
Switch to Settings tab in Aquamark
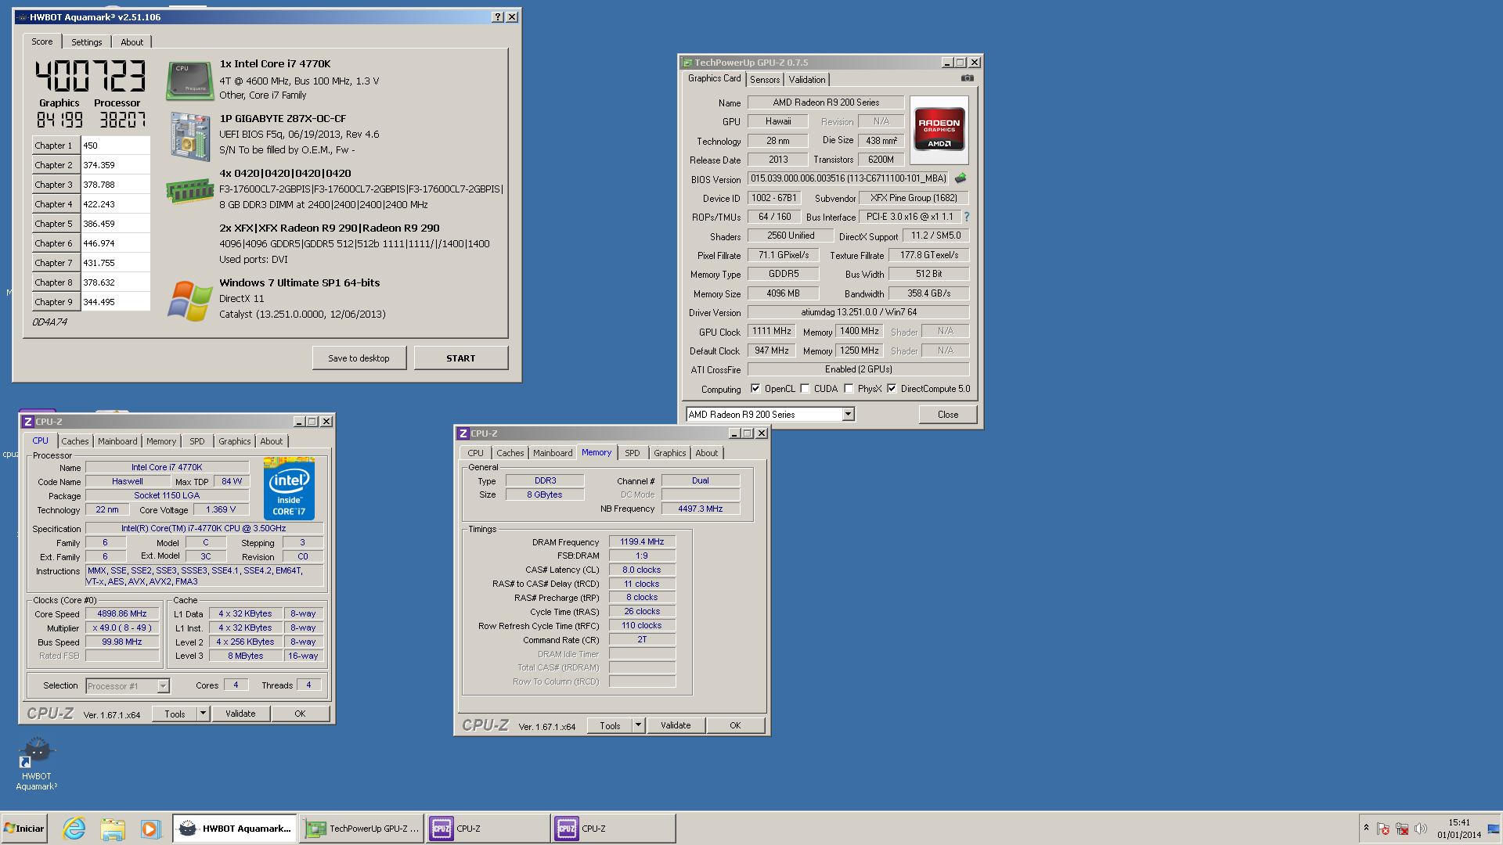click(87, 42)
